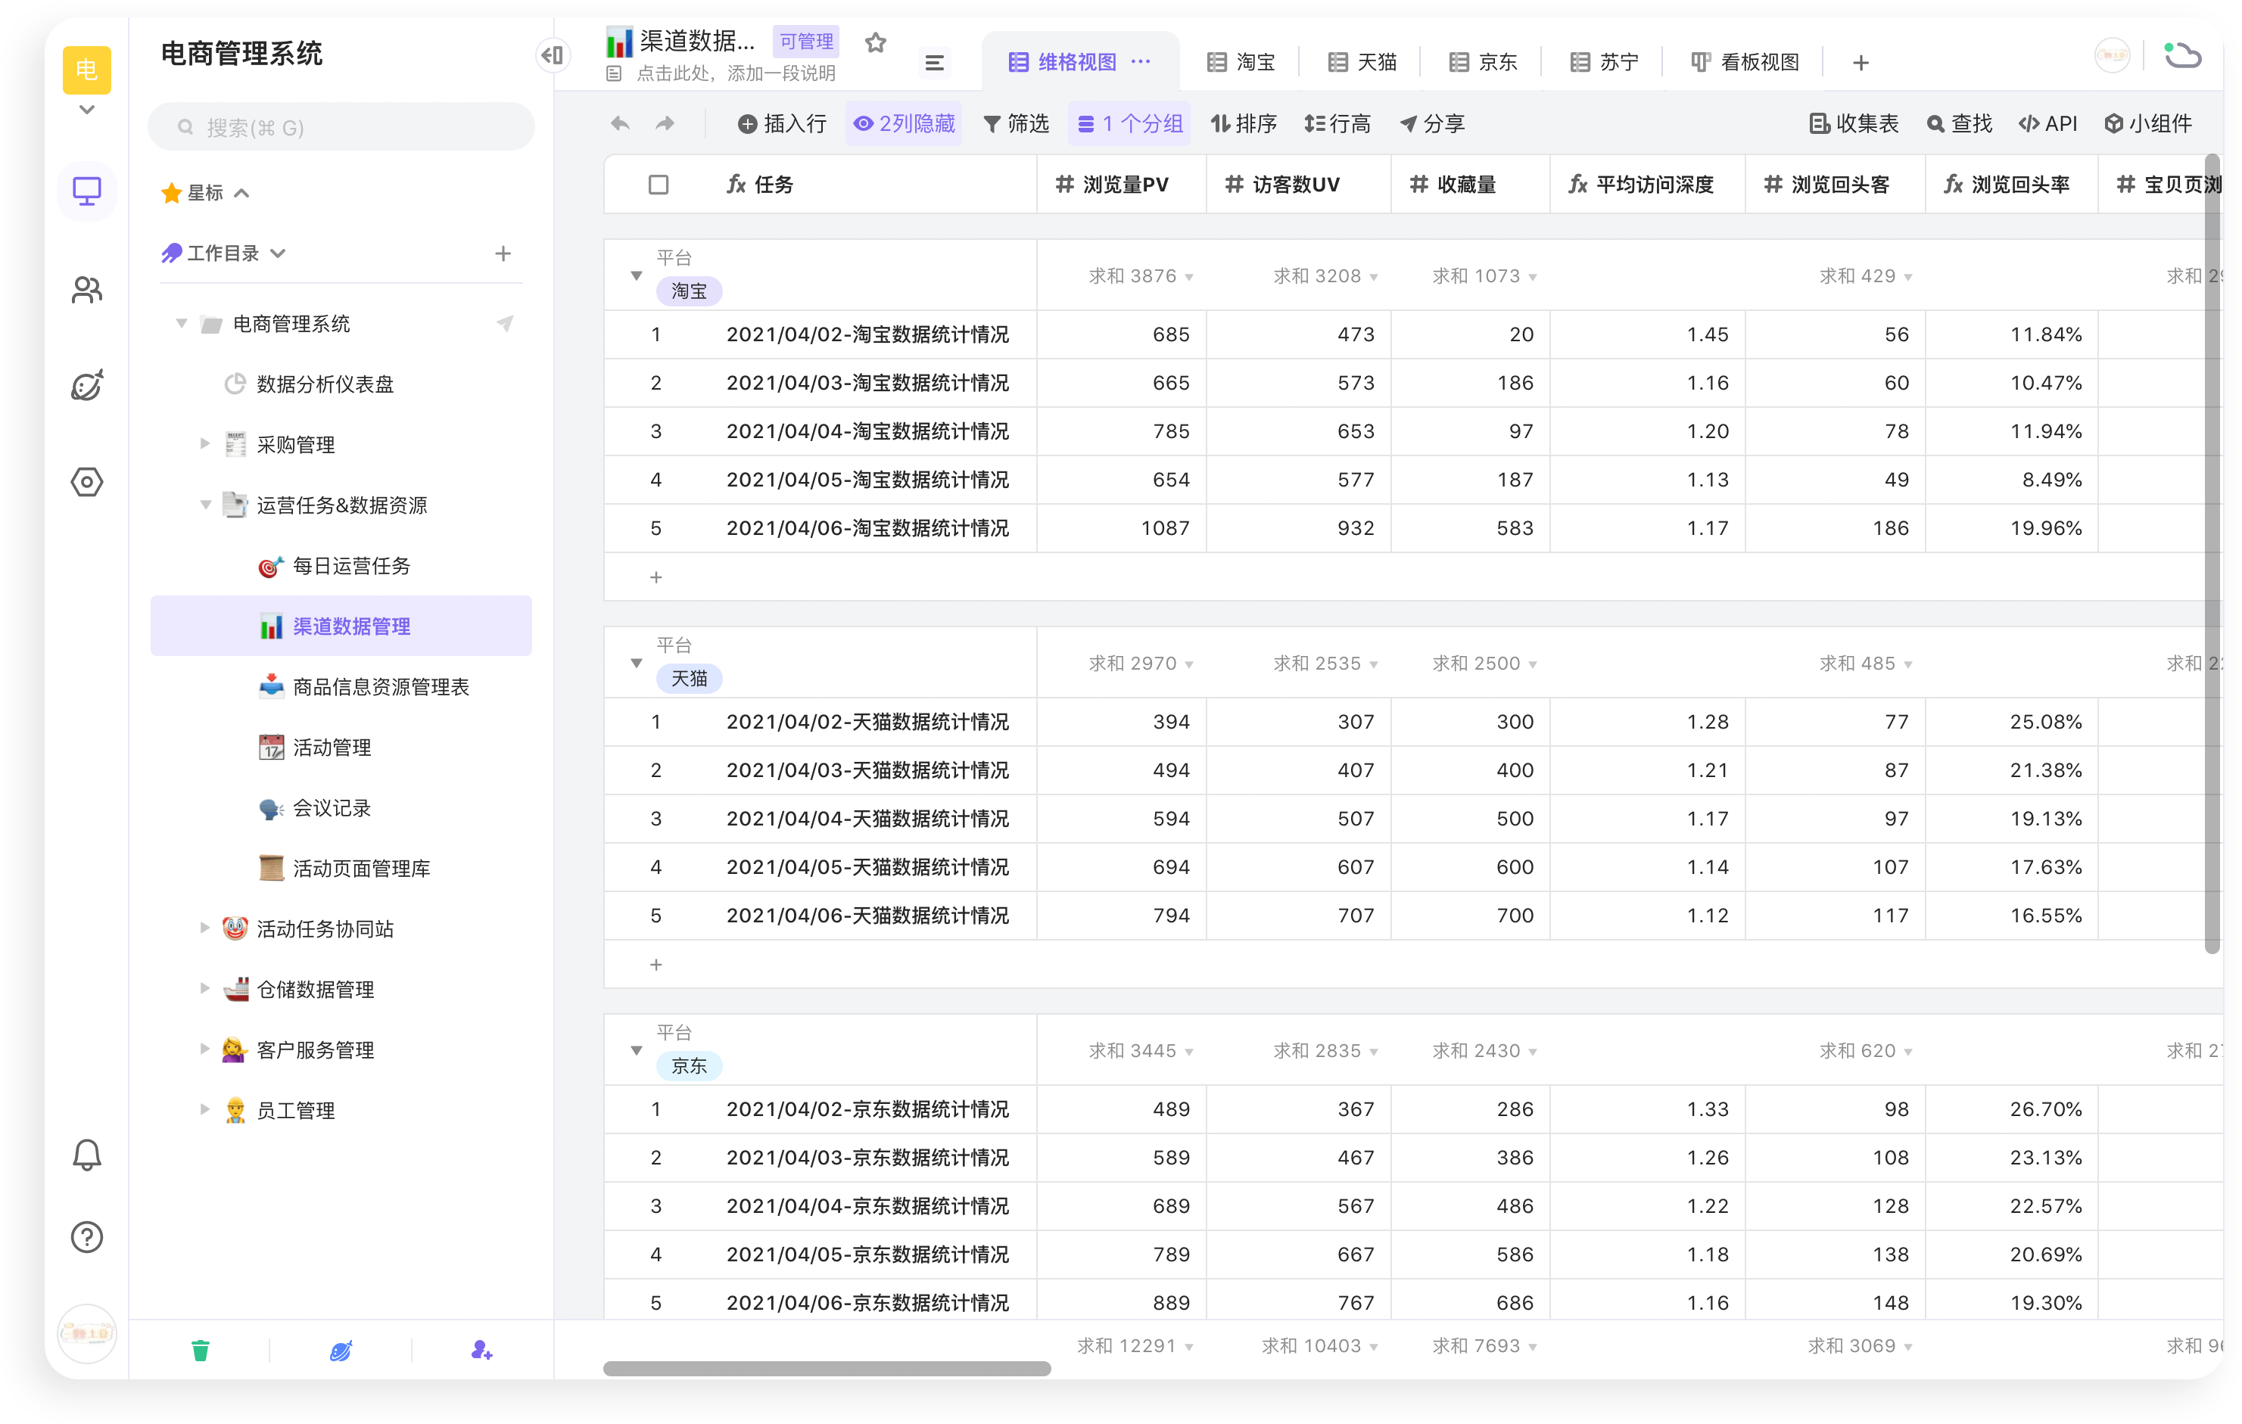
Task: Open the contacts people icon in sidebar
Action: (x=86, y=290)
